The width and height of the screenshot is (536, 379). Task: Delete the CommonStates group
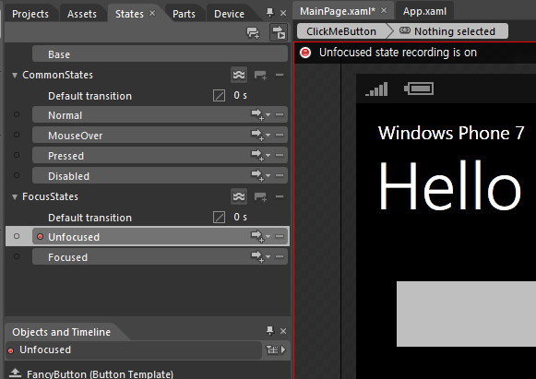tap(280, 75)
